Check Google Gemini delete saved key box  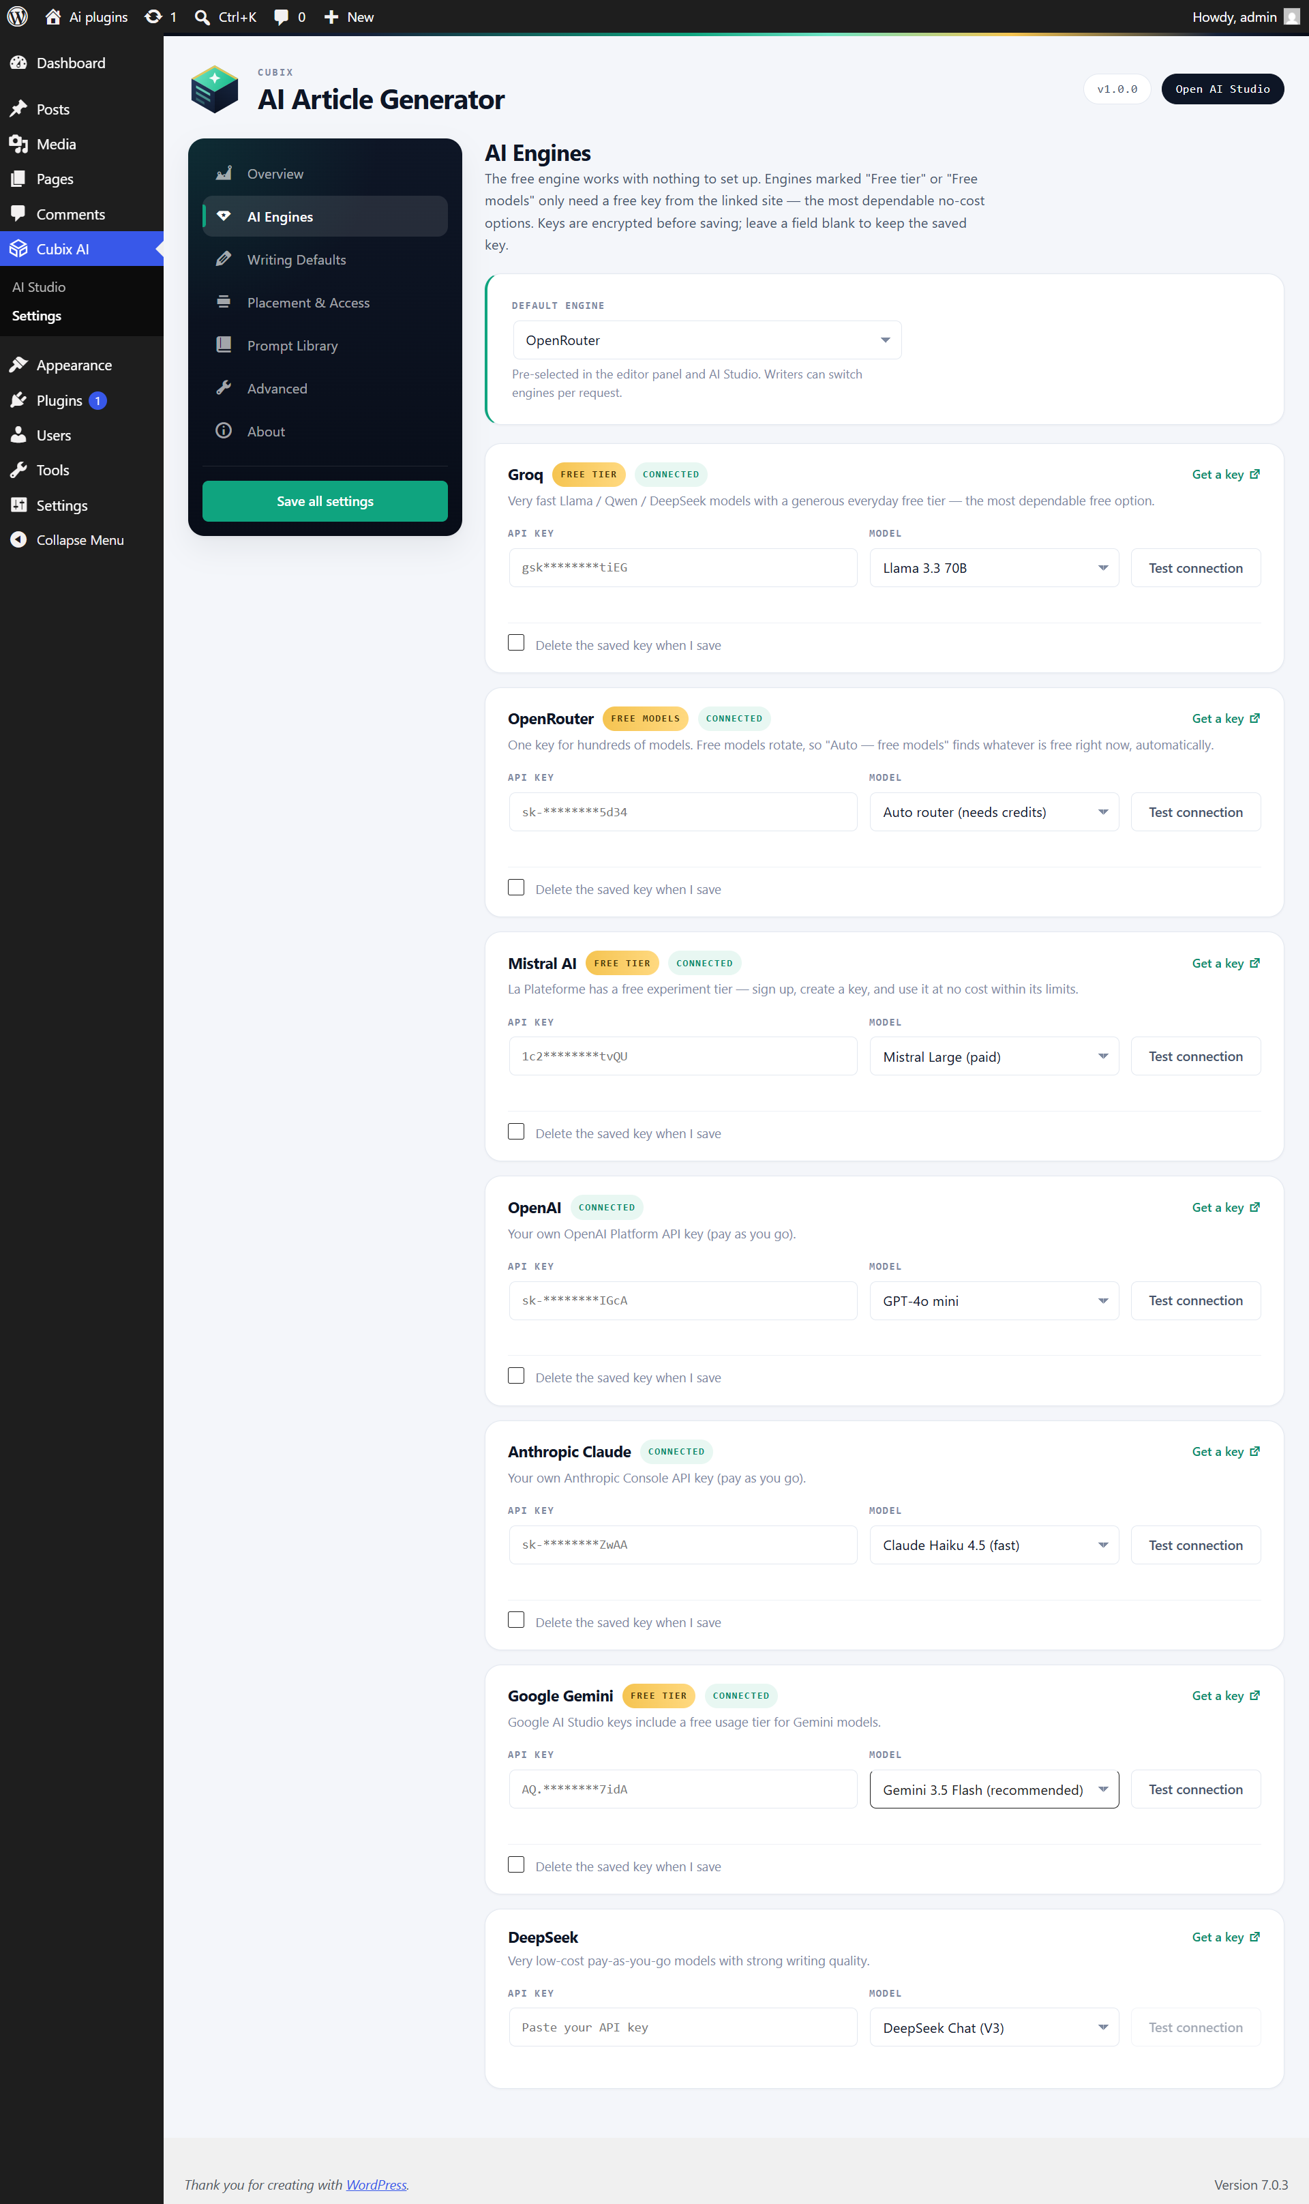click(516, 1864)
